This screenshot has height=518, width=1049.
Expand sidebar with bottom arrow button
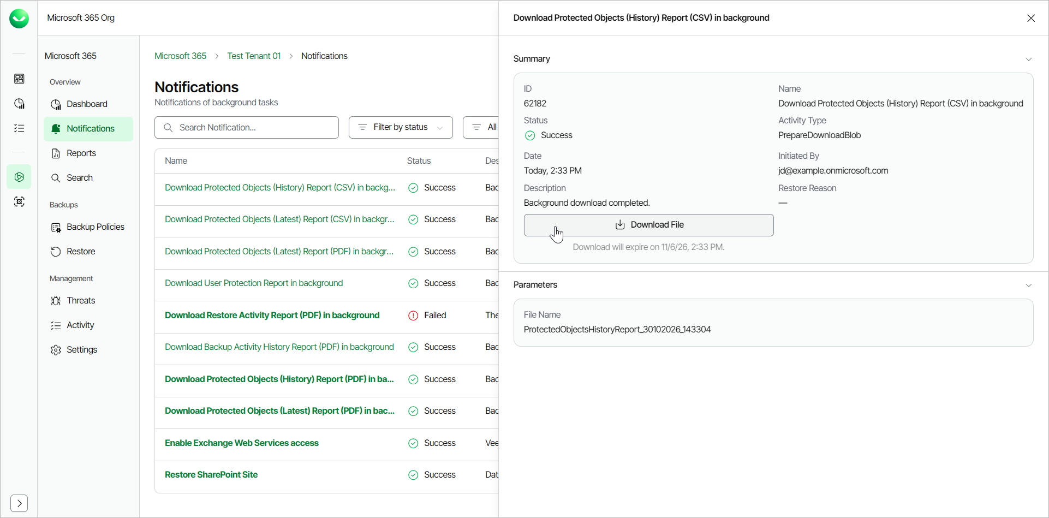coord(19,503)
